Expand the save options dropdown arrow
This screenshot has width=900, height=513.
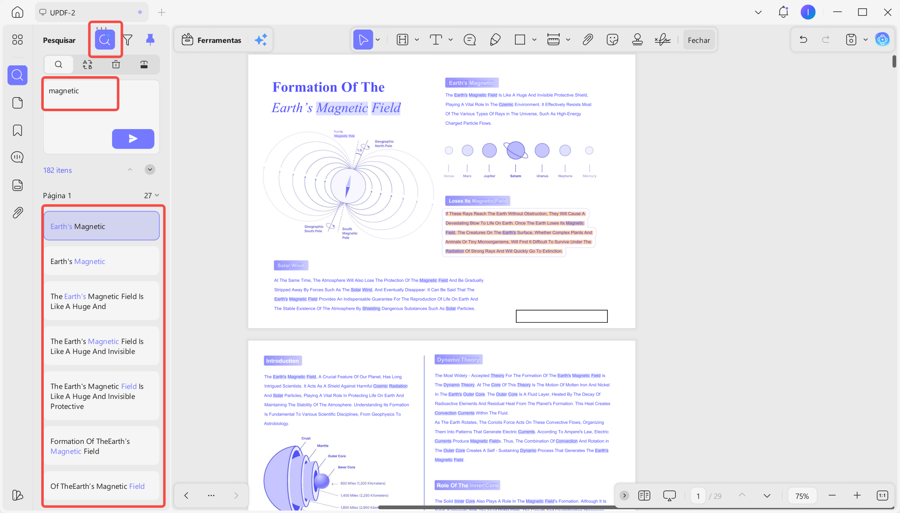pos(865,40)
